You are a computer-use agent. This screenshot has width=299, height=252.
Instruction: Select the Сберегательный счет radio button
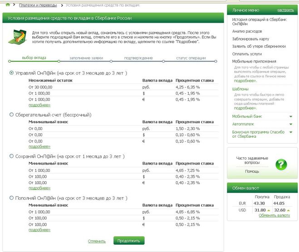pyautogui.click(x=12, y=115)
